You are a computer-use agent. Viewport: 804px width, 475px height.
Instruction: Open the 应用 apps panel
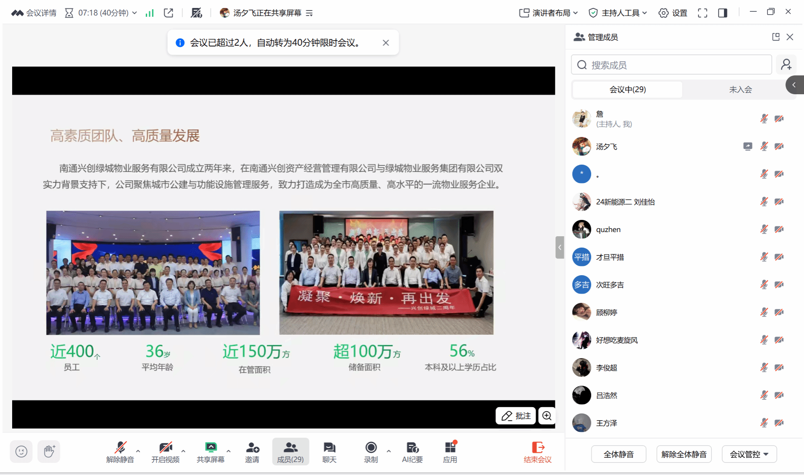click(x=450, y=452)
